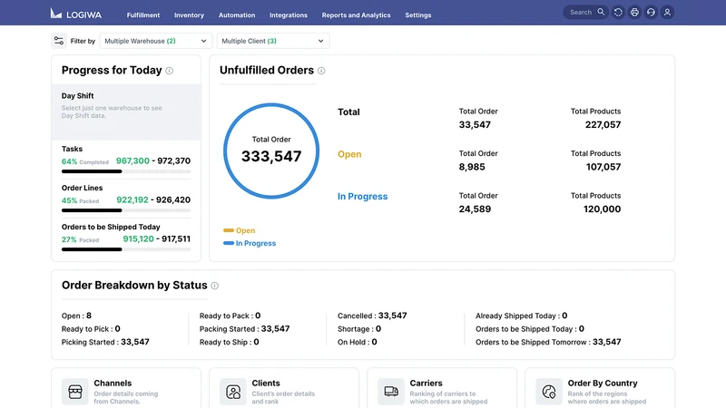Image resolution: width=726 pixels, height=408 pixels.
Task: Click the Day Shift section
Action: click(x=126, y=112)
